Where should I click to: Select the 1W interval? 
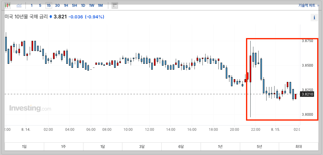(91, 6)
